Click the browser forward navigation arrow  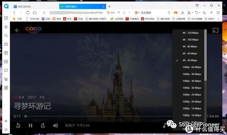(21, 13)
